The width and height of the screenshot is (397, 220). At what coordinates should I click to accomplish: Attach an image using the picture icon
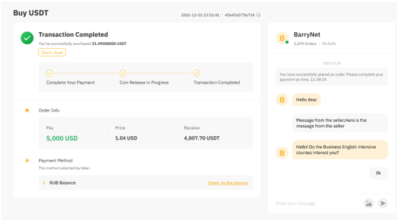pos(368,203)
